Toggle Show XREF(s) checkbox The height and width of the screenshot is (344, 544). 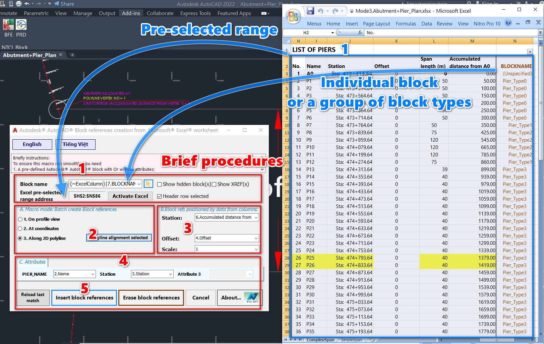214,184
